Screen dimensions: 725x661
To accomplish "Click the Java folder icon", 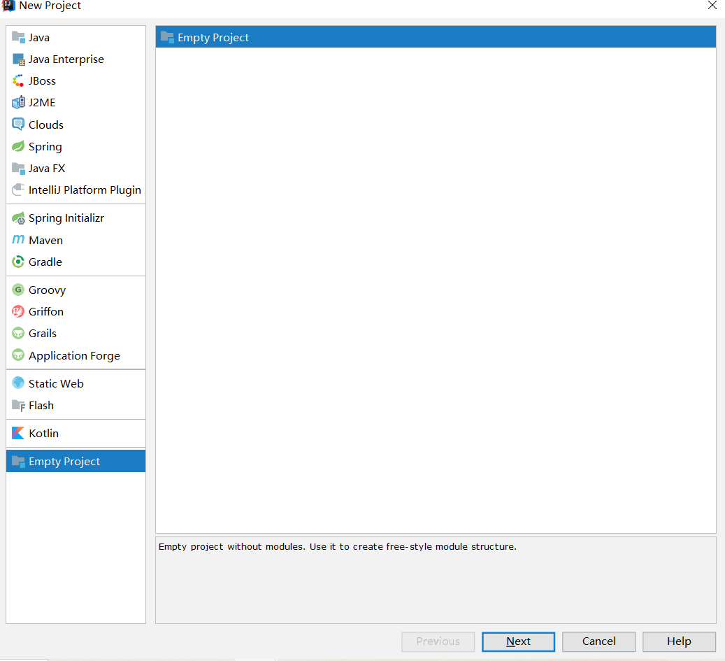I will (x=18, y=37).
